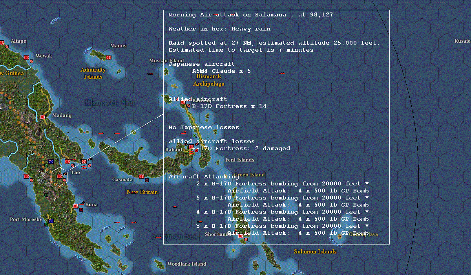Click red ship icon below Mussau Island label
This screenshot has width=471, height=275.
[x=150, y=74]
